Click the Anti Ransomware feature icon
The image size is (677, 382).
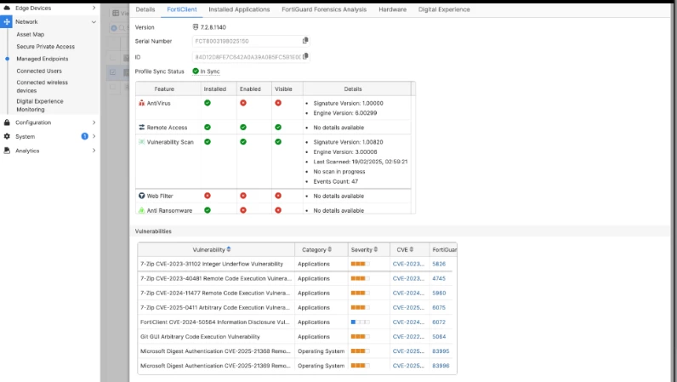coord(142,210)
